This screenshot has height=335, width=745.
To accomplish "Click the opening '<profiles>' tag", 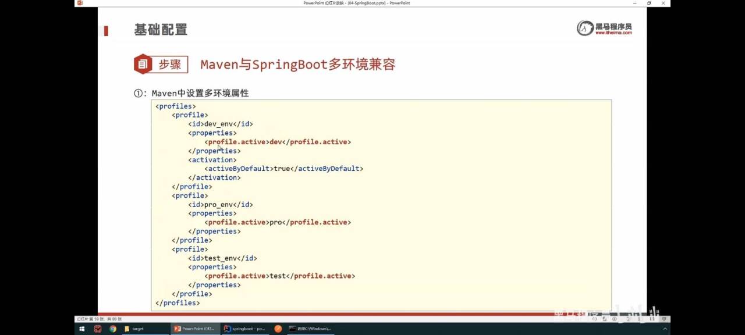I will pyautogui.click(x=176, y=106).
